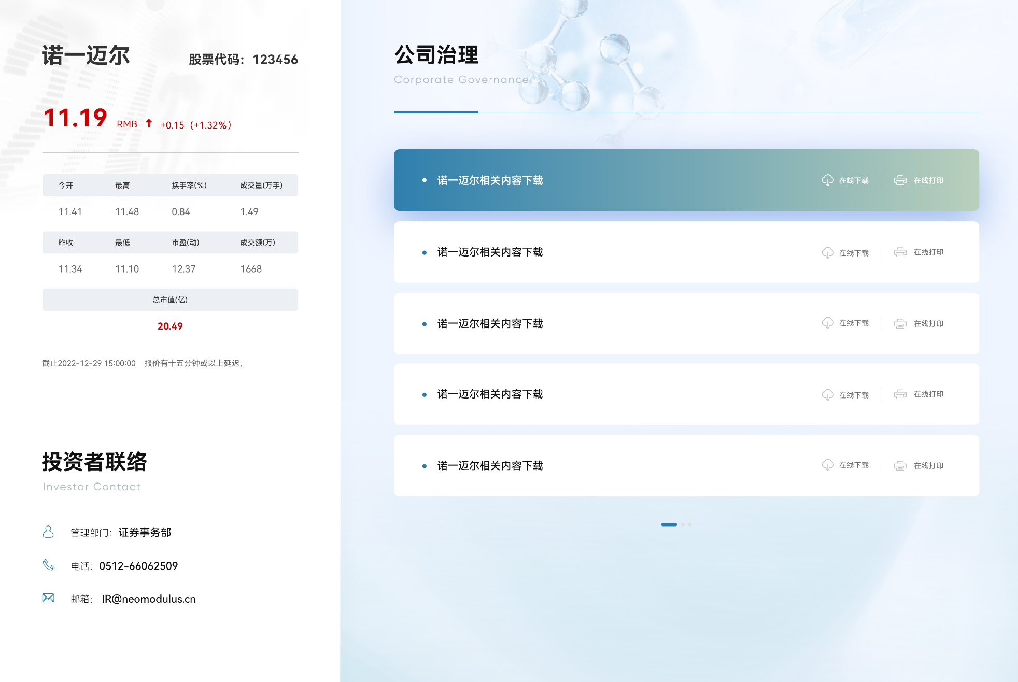Click the turnover rate value 0.84
Image resolution: width=1018 pixels, height=682 pixels.
[181, 211]
